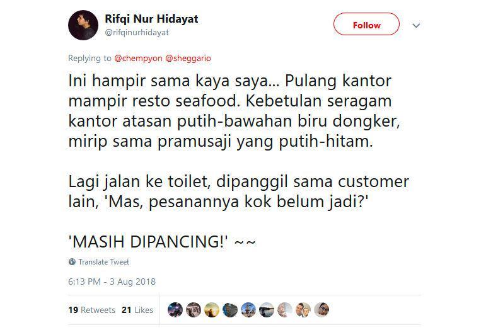Screen dimensions: 498x330
Task: View the 21 Likes list
Action: (x=137, y=310)
